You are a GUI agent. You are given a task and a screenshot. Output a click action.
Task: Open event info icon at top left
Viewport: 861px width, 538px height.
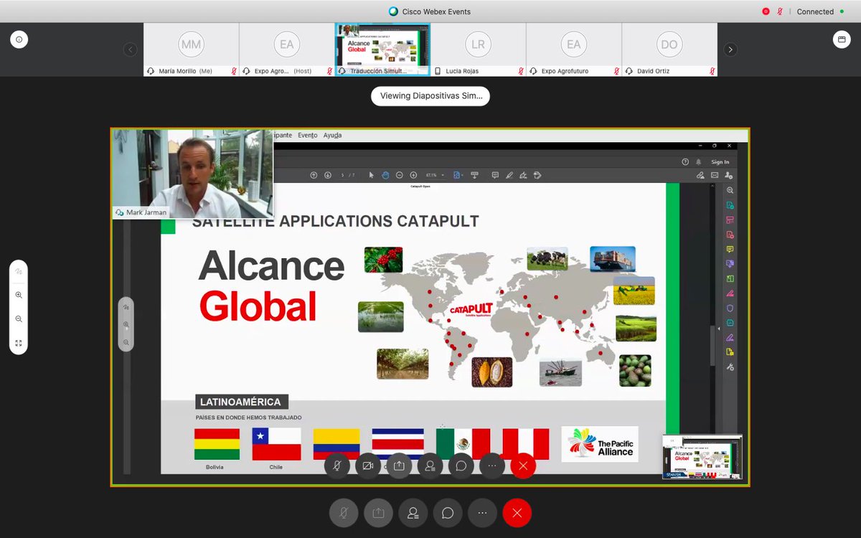tap(19, 40)
